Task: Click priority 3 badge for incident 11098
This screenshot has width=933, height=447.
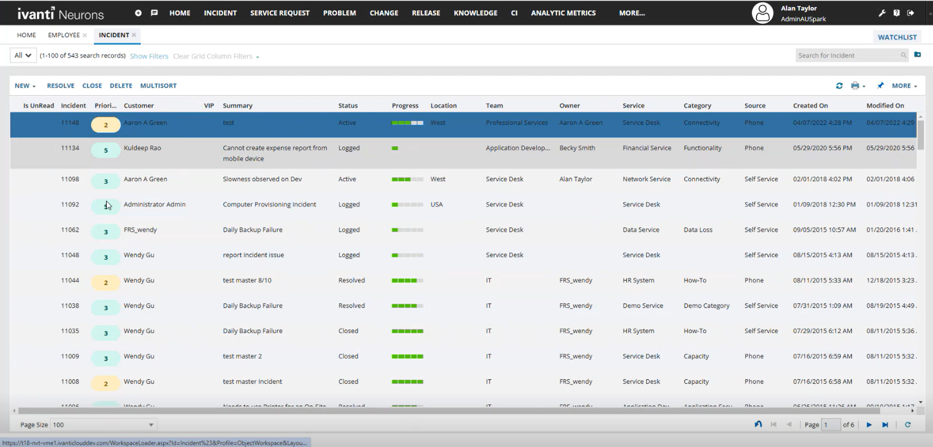Action: (x=106, y=181)
